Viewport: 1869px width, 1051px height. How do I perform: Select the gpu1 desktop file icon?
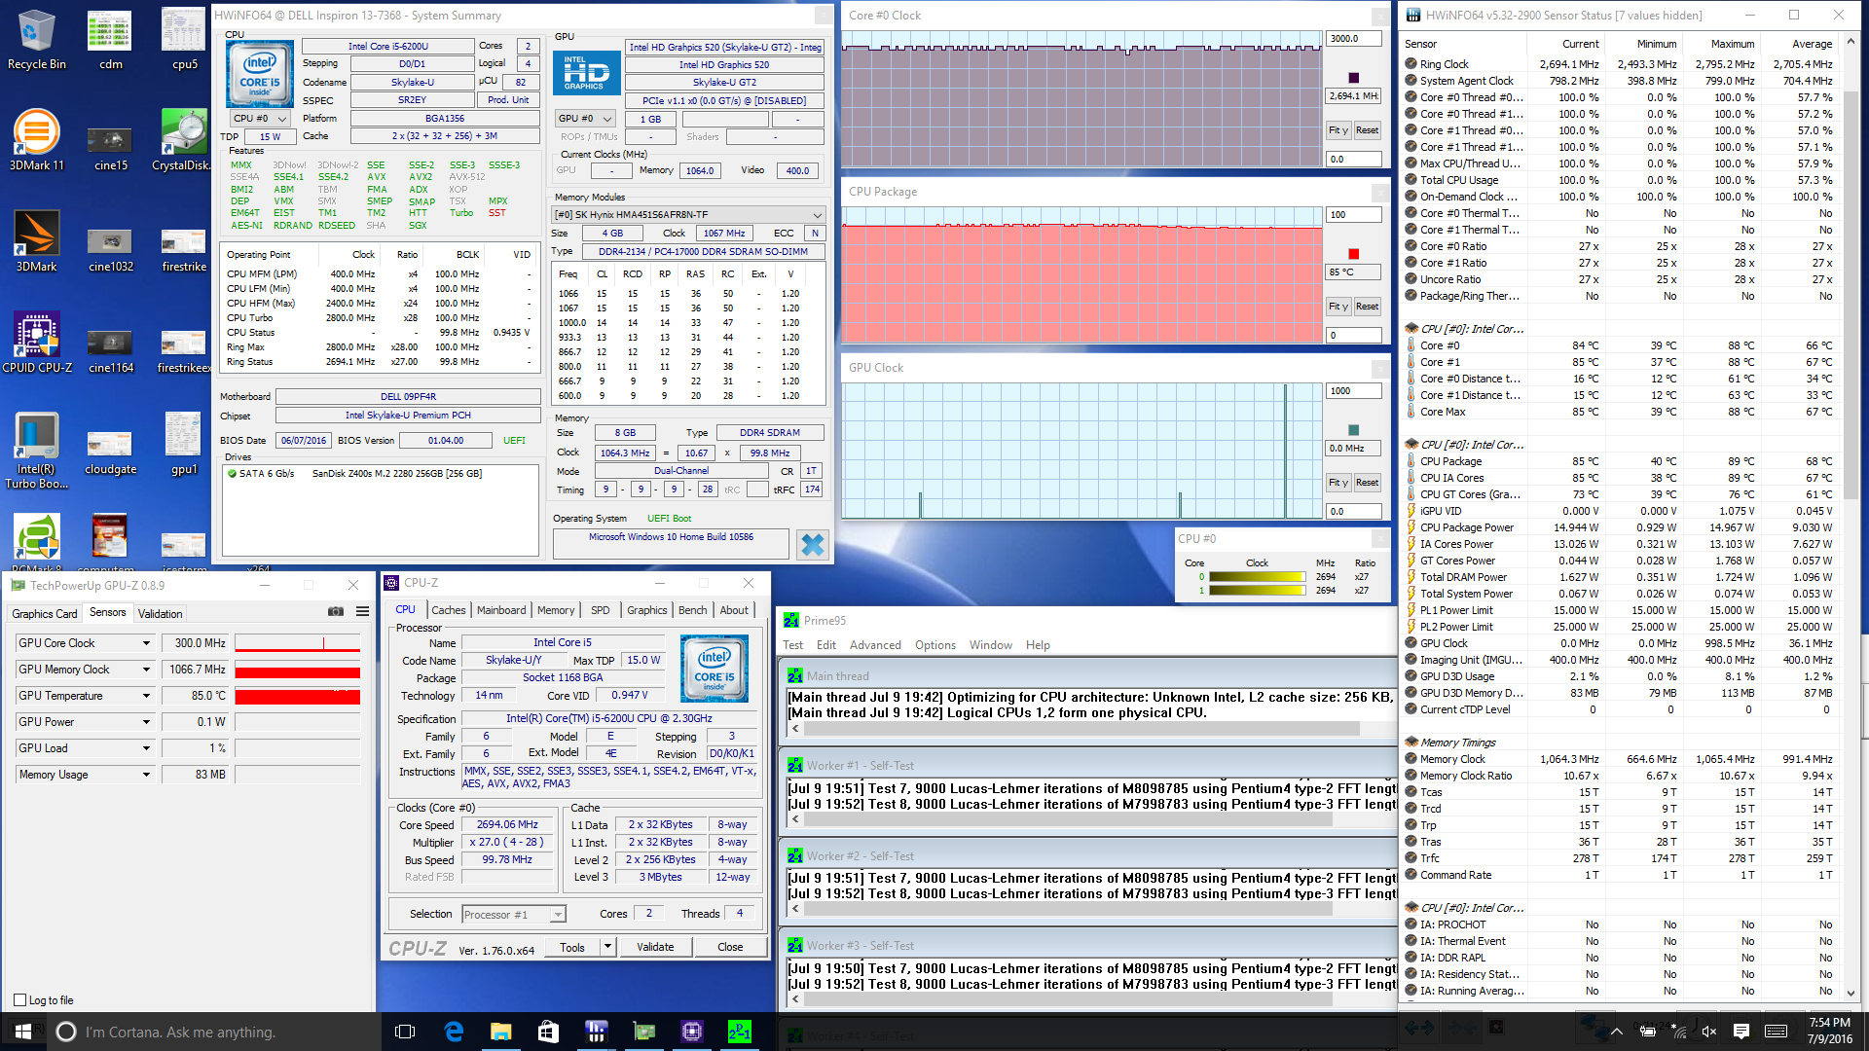[184, 443]
